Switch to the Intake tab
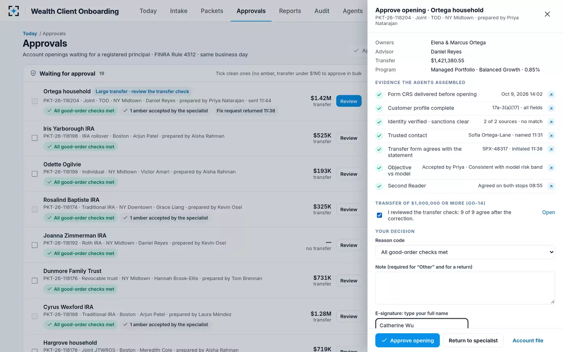The image size is (563, 352). point(179,11)
